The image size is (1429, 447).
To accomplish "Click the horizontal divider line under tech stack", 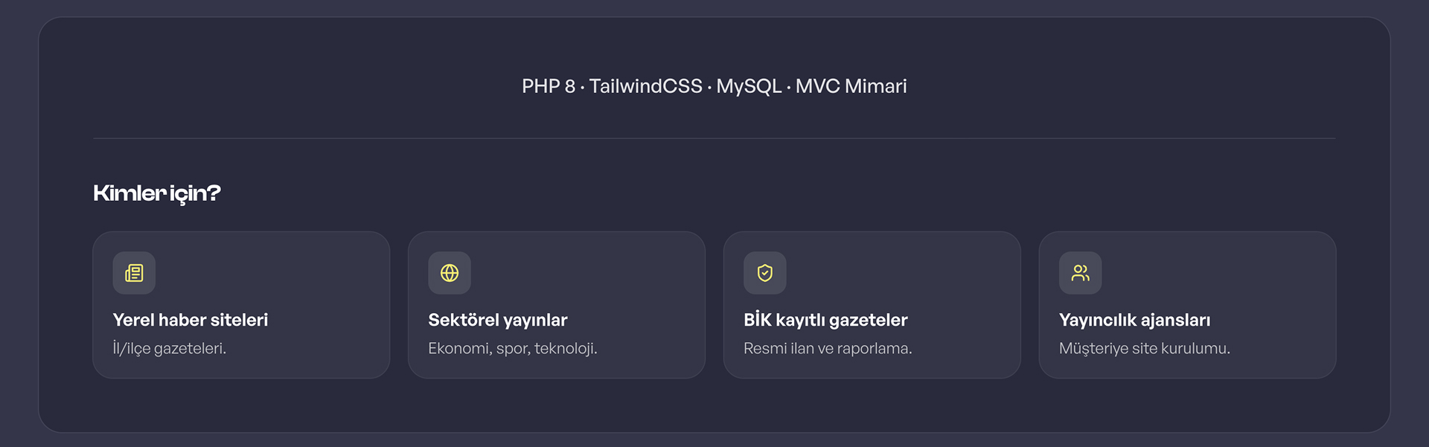I will coord(714,138).
